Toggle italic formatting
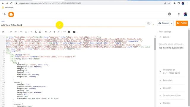This screenshot has width=190, height=107. (x=50, y=32)
